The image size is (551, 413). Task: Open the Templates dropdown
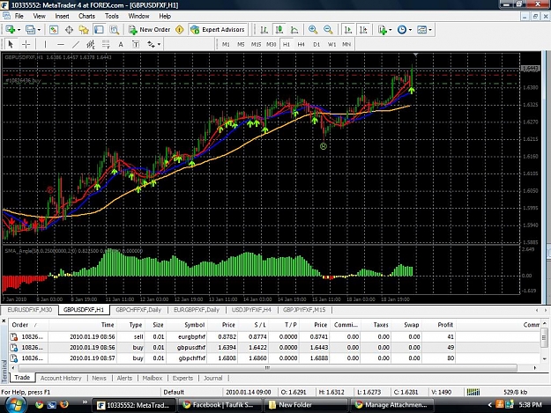(424, 30)
